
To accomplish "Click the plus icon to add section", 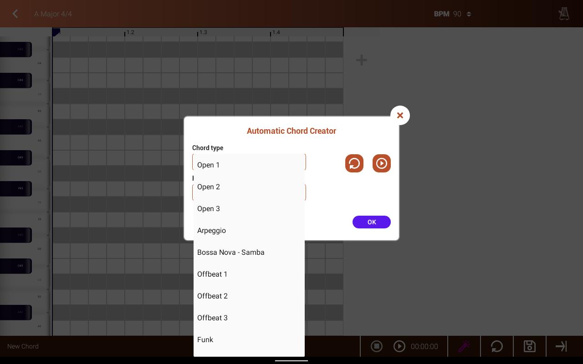I will (x=362, y=60).
